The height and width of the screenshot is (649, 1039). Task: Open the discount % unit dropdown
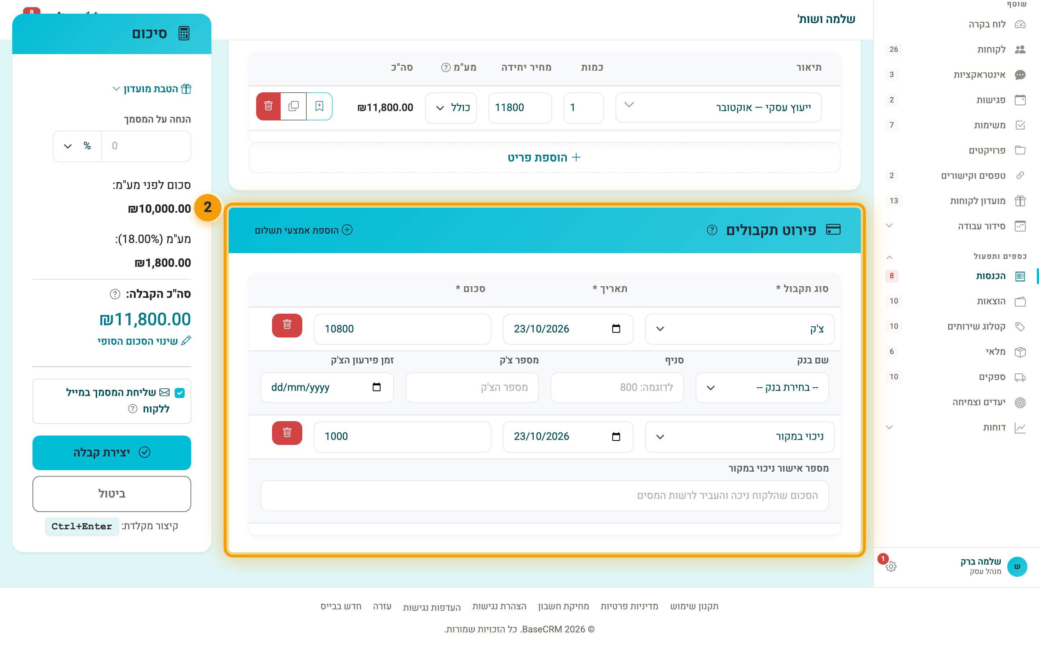pos(77,146)
